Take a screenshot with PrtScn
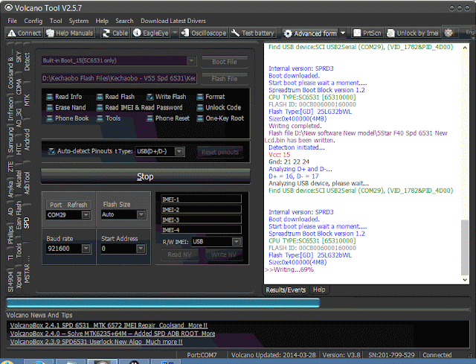The image size is (476, 364). (367, 33)
